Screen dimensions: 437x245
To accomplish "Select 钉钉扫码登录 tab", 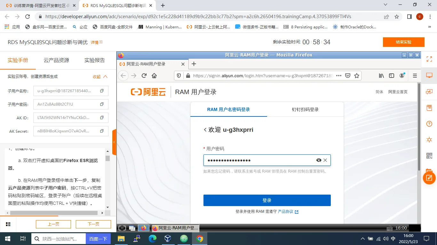I will pos(305,109).
